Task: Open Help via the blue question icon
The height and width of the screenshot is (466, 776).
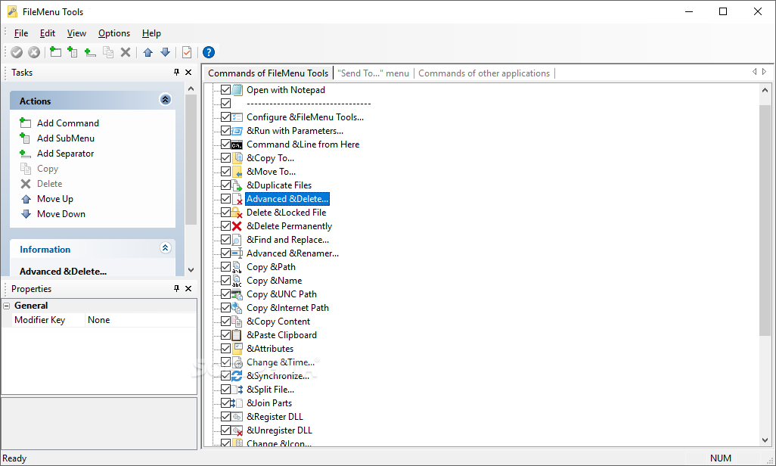Action: [209, 52]
